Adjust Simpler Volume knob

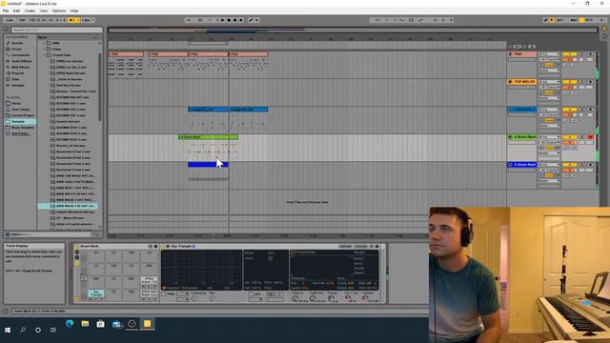click(365, 298)
